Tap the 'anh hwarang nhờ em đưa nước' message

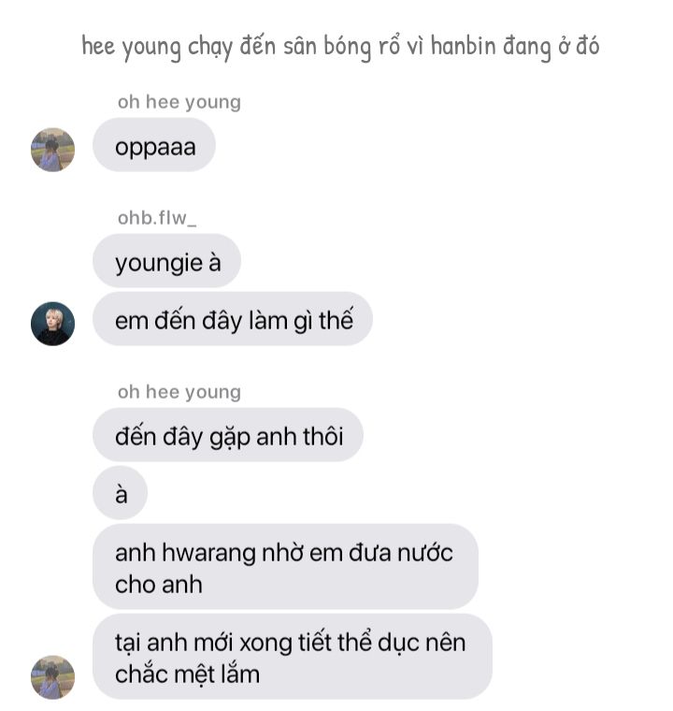pyautogui.click(x=285, y=567)
